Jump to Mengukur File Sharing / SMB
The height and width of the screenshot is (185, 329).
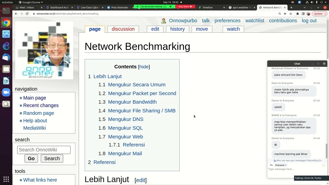coord(142,110)
